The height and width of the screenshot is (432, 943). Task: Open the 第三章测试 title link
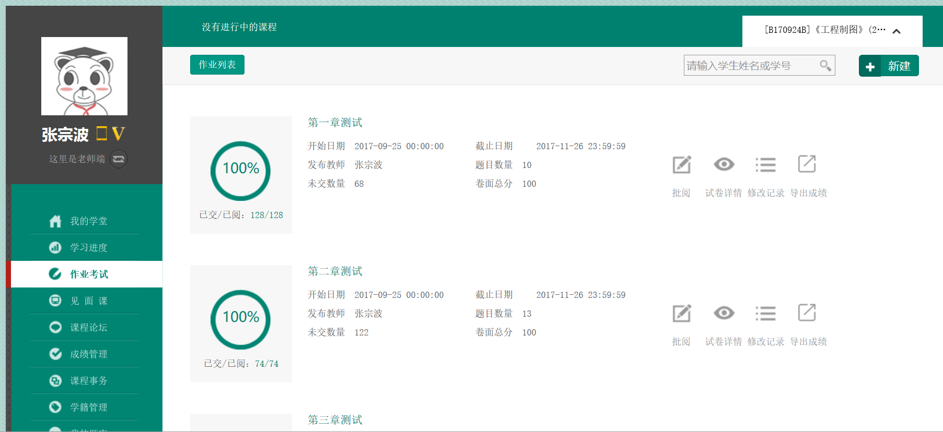[335, 420]
